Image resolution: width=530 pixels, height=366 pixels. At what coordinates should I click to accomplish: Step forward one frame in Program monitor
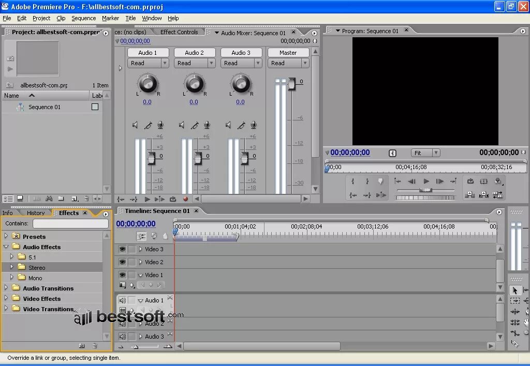click(x=440, y=181)
